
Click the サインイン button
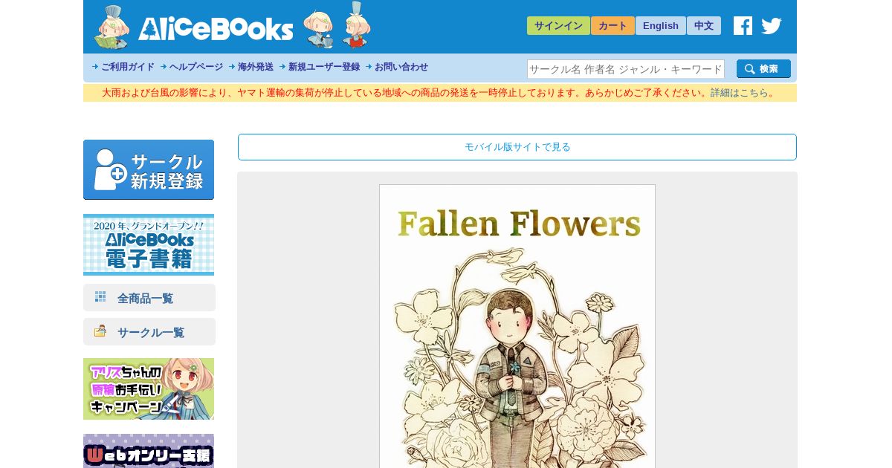click(558, 26)
